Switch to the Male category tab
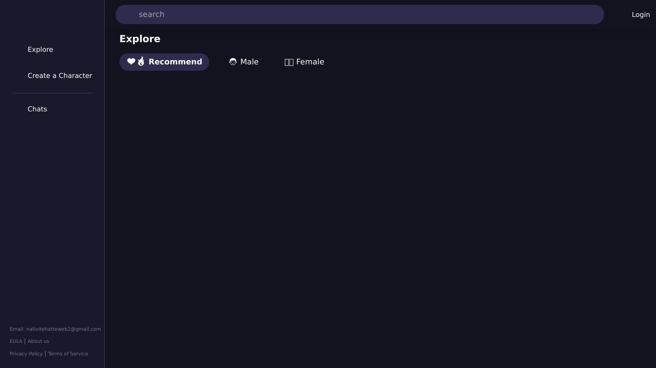This screenshot has height=368, width=656. (x=249, y=62)
